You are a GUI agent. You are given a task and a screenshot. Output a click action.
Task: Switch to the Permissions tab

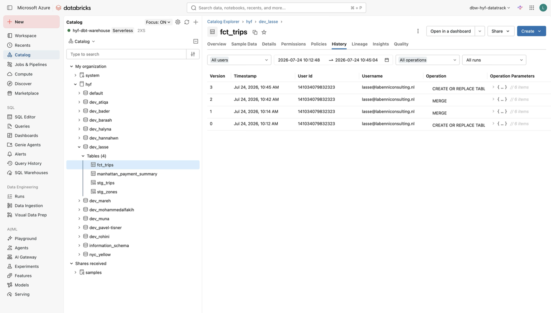click(x=293, y=44)
